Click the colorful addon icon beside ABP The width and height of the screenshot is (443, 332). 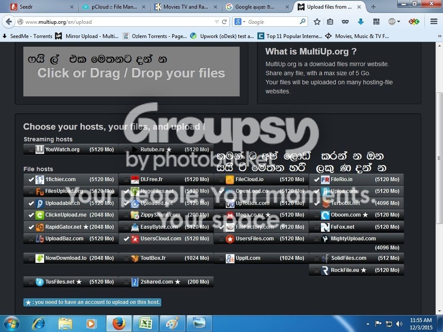pyautogui.click(x=414, y=22)
